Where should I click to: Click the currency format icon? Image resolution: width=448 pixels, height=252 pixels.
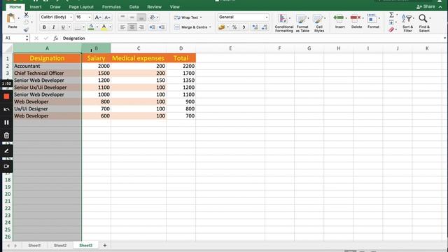[221, 27]
